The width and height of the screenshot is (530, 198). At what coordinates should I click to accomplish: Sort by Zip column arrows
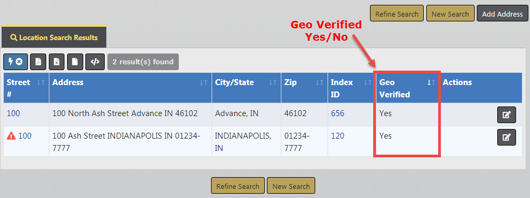(x=320, y=82)
